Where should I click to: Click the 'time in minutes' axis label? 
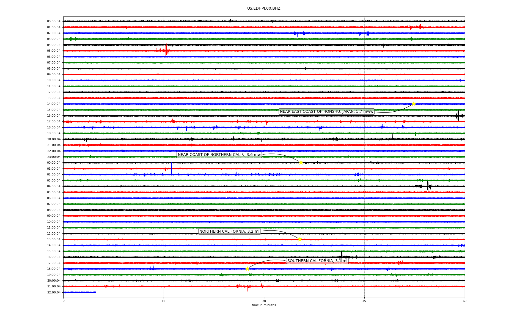click(264, 305)
